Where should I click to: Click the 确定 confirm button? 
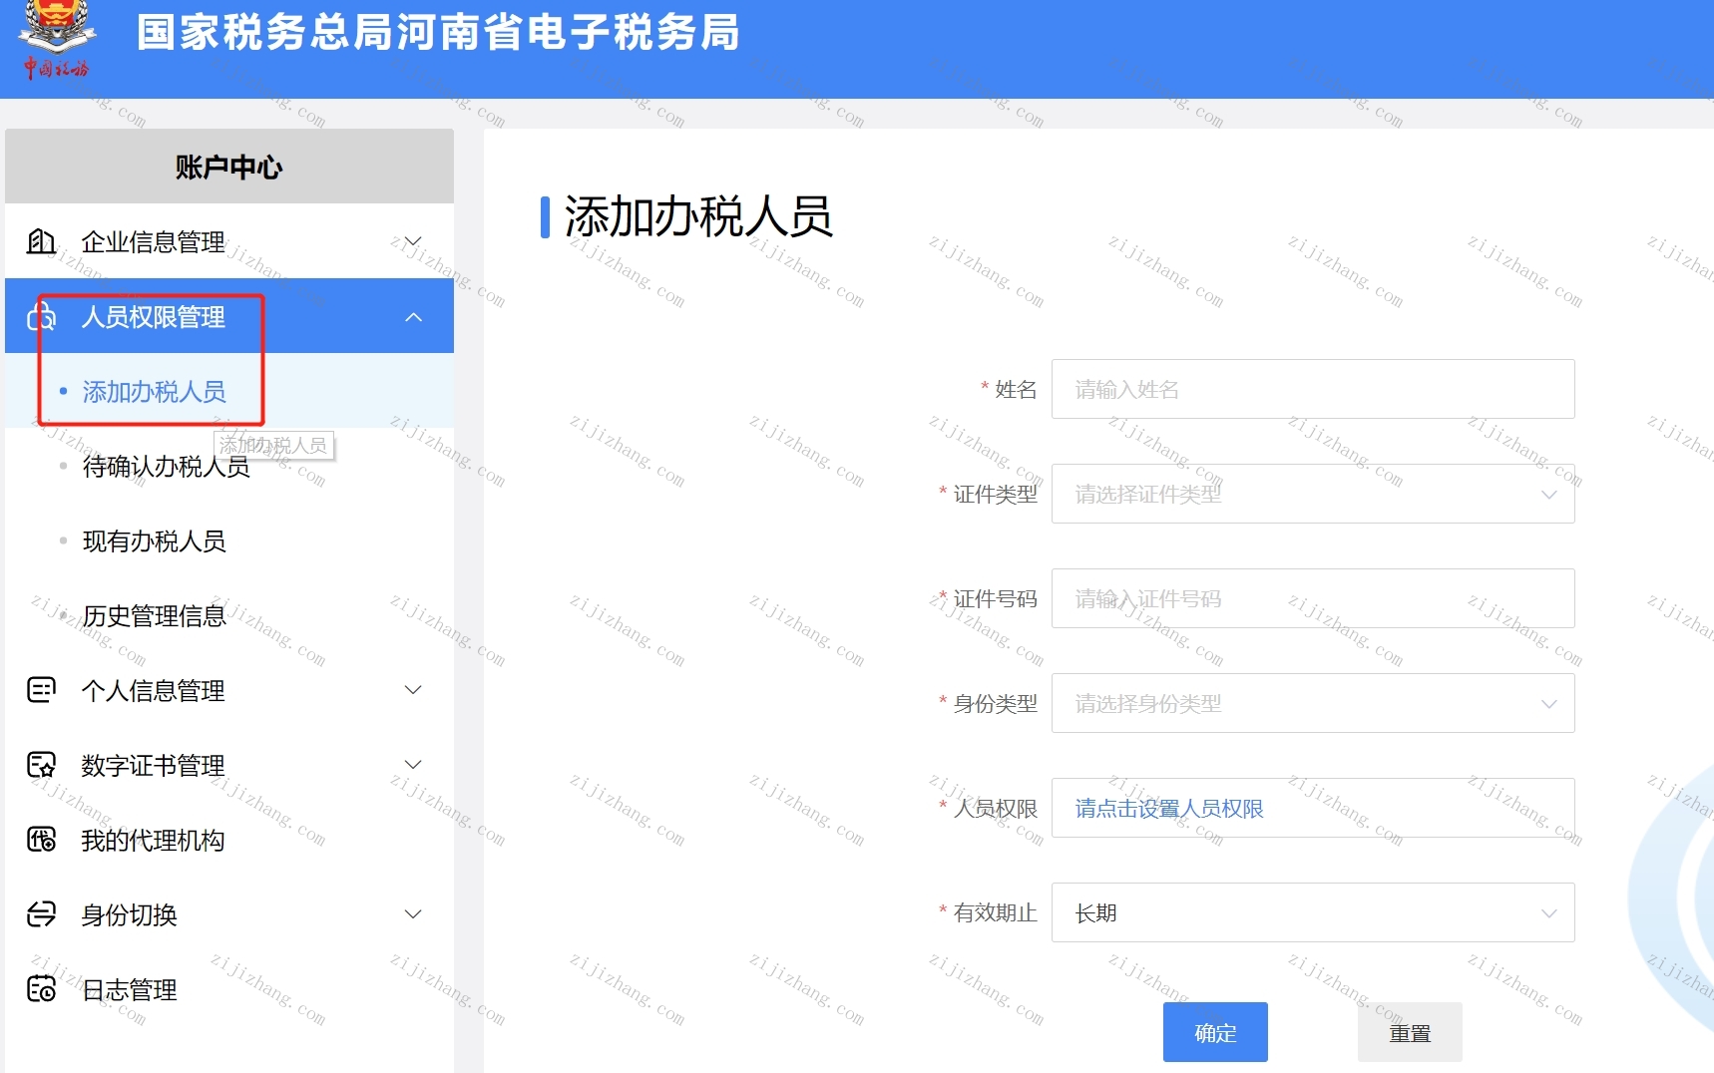point(1215,1032)
